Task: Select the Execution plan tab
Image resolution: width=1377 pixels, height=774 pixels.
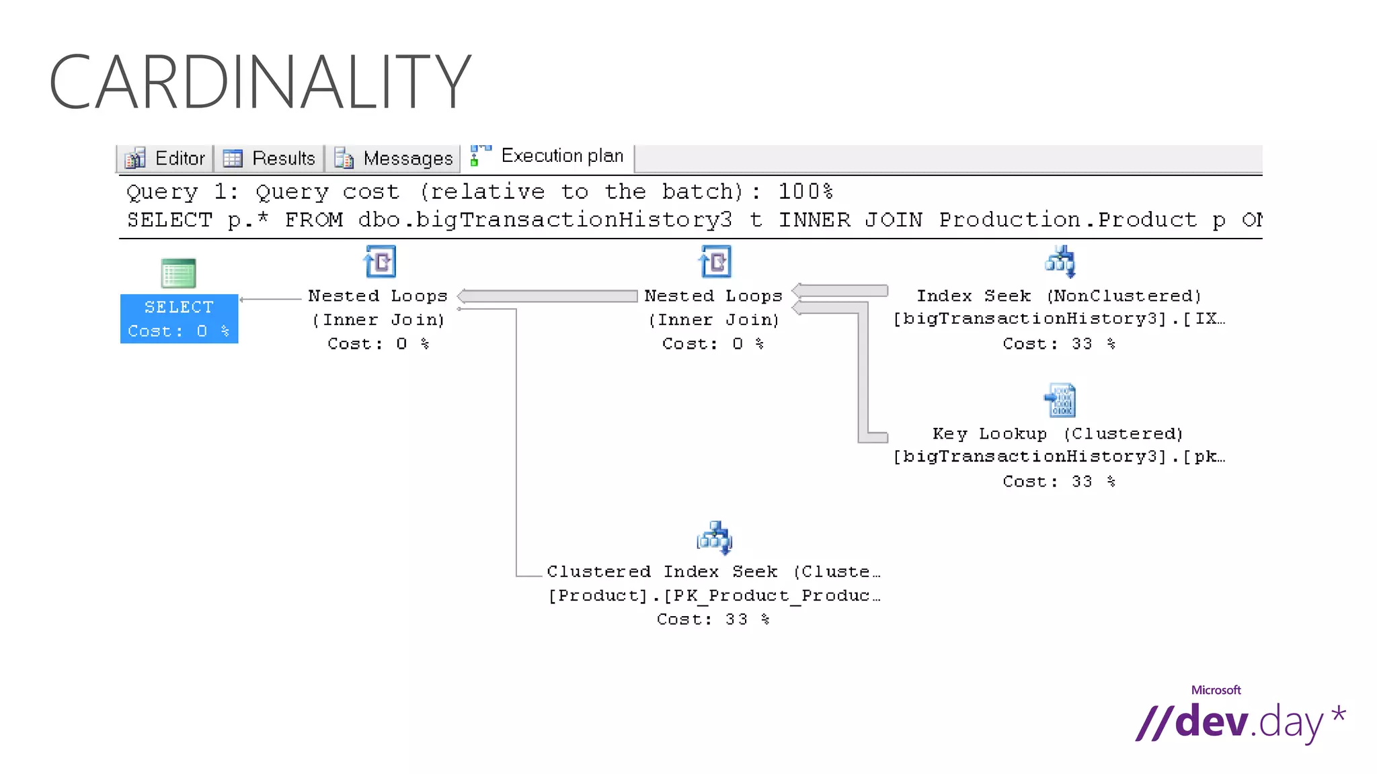Action: click(562, 156)
